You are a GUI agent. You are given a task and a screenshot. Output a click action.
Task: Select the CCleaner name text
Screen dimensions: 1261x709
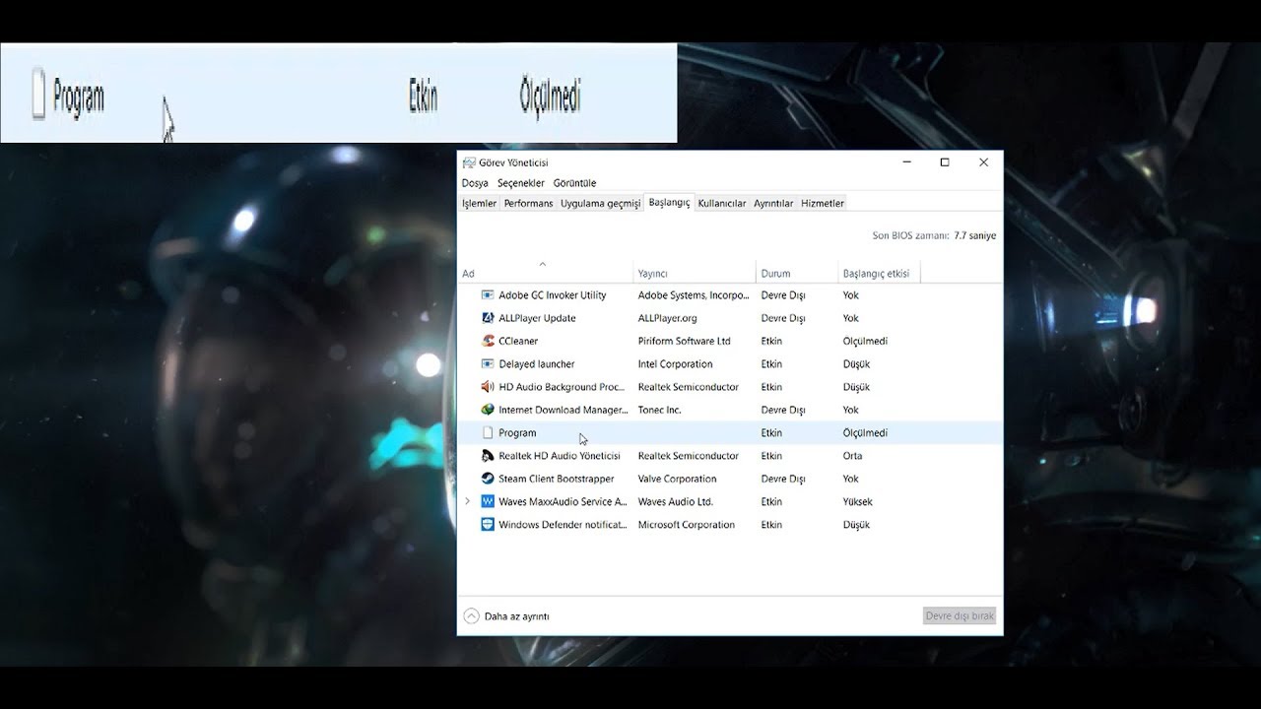518,341
